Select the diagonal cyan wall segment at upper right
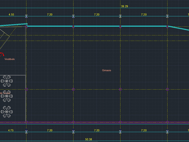189x142 pixels. [178, 28]
